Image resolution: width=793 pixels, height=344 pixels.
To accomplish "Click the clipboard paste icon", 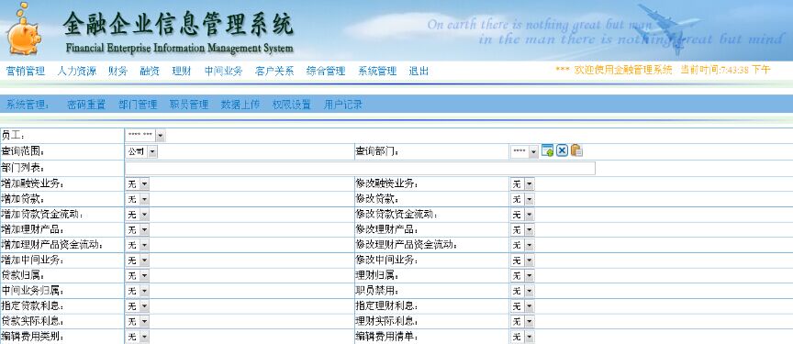I will [x=576, y=150].
